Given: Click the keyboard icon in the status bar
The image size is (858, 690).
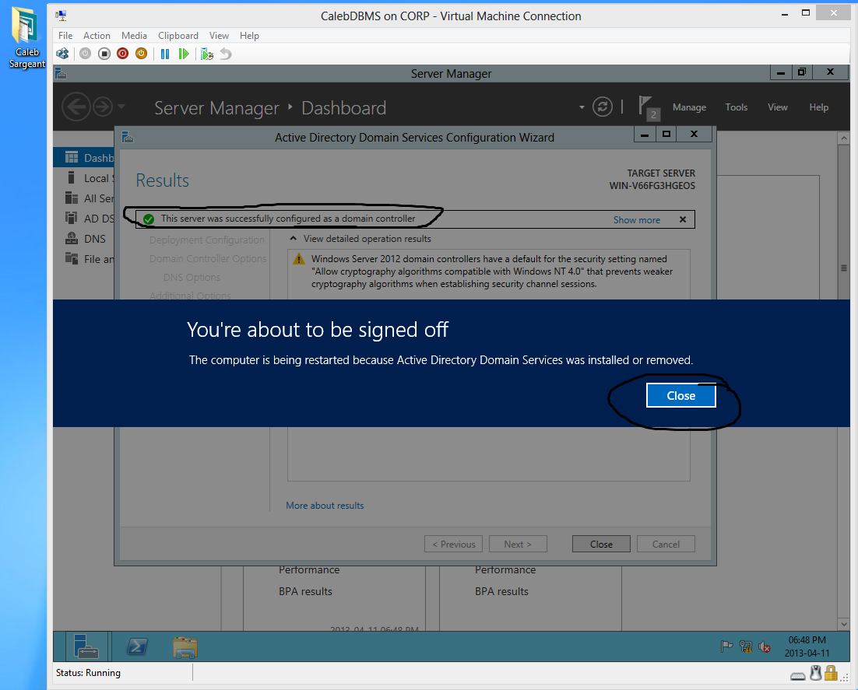Looking at the screenshot, I should (798, 676).
